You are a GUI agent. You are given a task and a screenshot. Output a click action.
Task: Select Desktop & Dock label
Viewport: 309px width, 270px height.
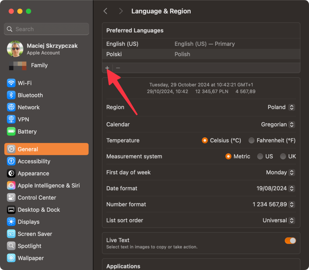(x=39, y=210)
